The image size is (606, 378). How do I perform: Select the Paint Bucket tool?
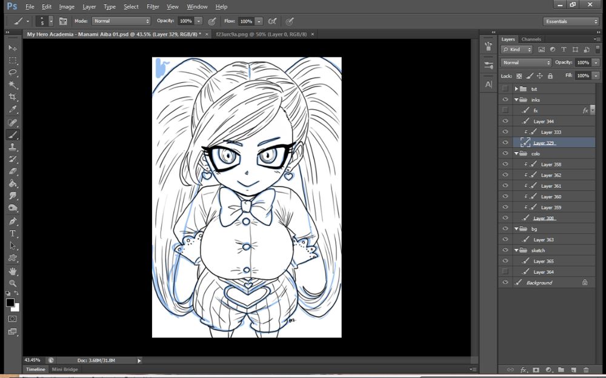pyautogui.click(x=13, y=184)
